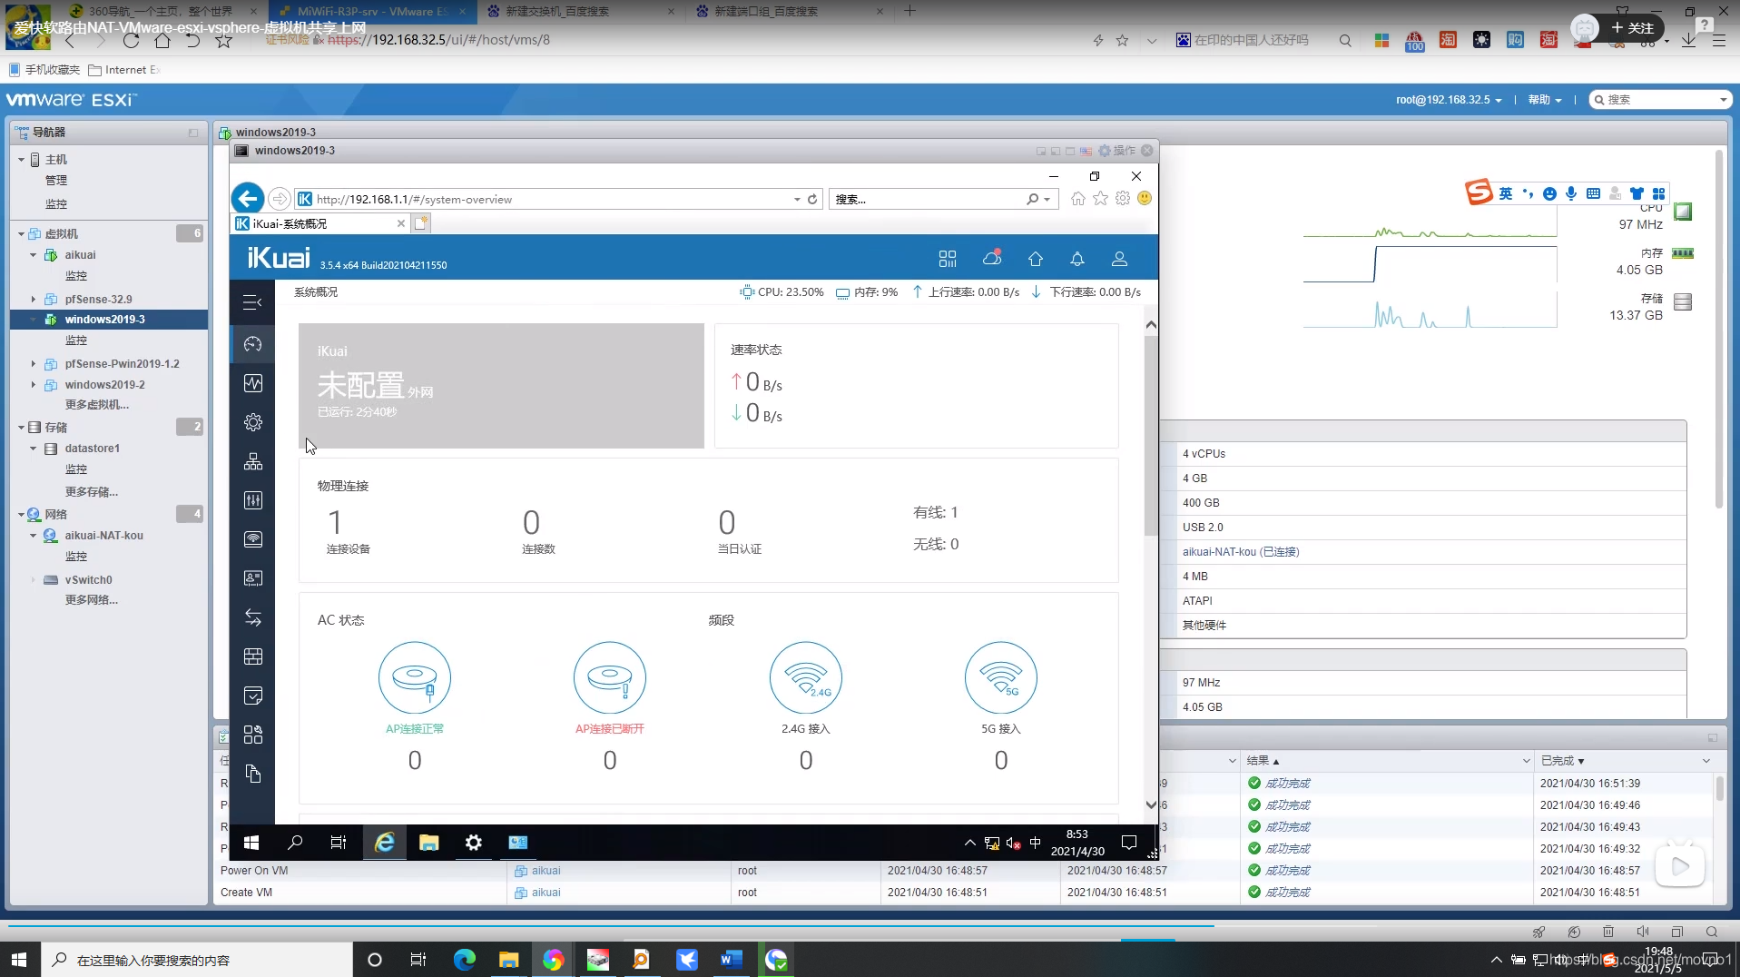
Task: Select iKuai-系统概况 IE tab
Action: [x=319, y=223]
